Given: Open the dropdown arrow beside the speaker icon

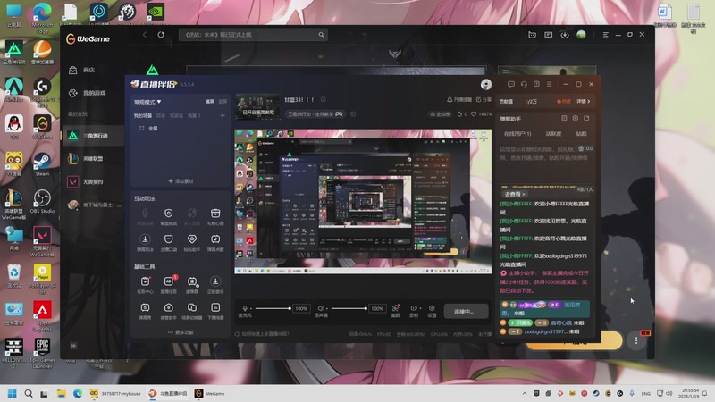Looking at the screenshot, I should point(326,308).
